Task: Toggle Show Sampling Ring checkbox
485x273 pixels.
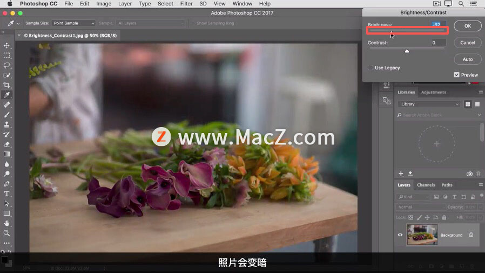Action: pos(193,23)
